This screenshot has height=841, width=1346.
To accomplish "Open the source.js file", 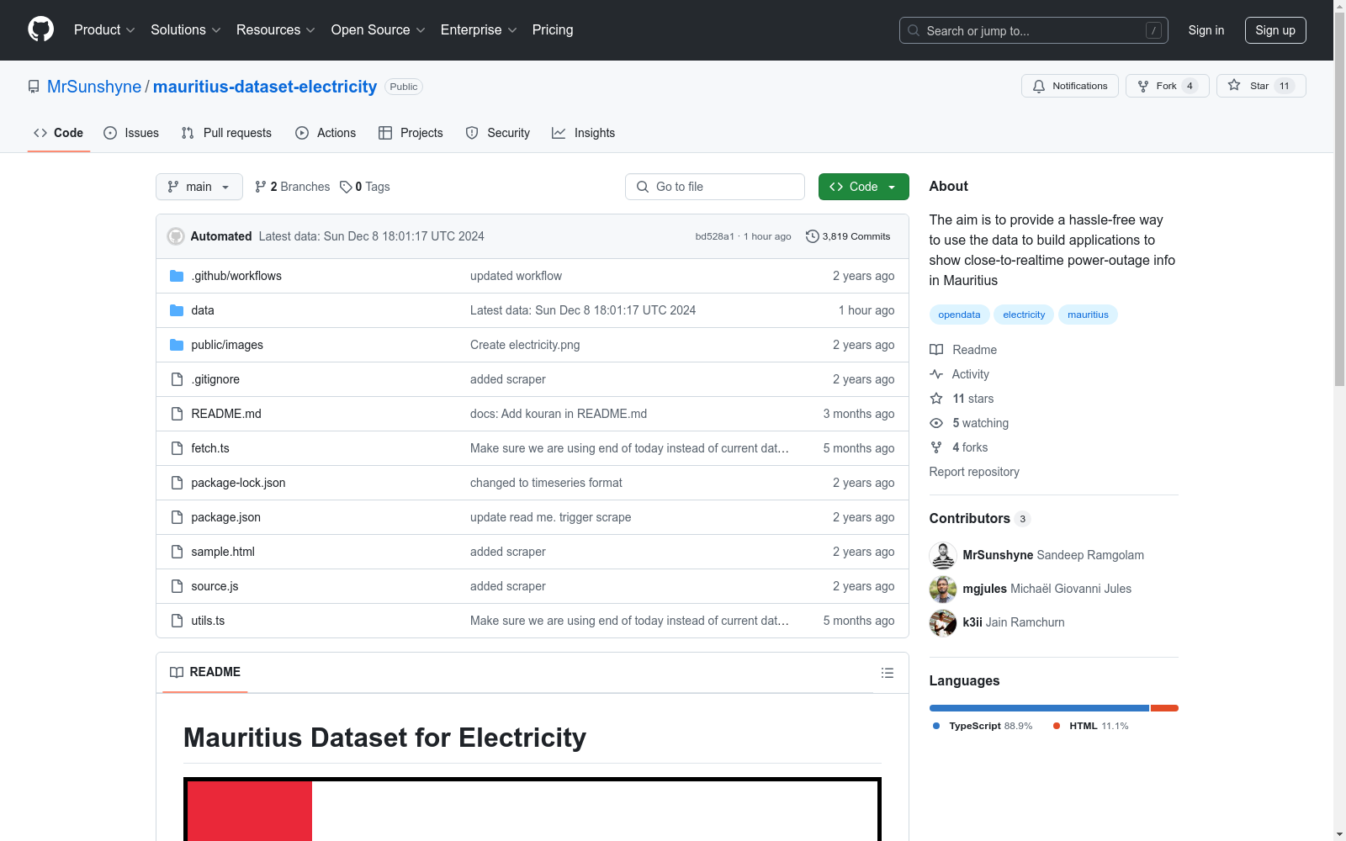I will coord(215,586).
